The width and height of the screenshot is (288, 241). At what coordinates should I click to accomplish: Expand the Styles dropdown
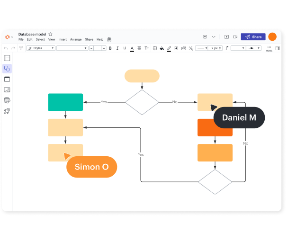[41, 48]
